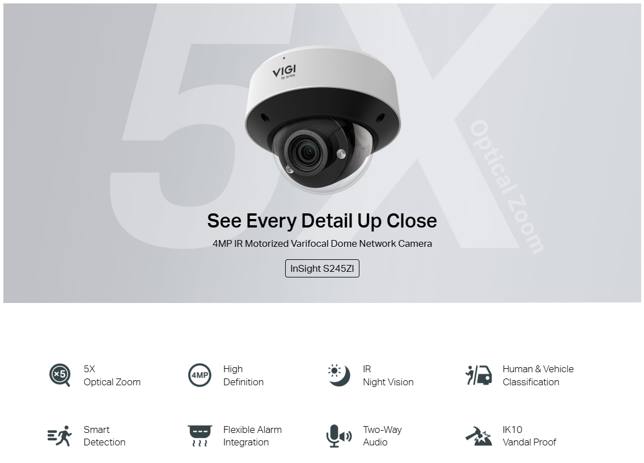Screen dimensions: 644x463
Task: Click the IR Night Vision moon icon
Action: [339, 375]
